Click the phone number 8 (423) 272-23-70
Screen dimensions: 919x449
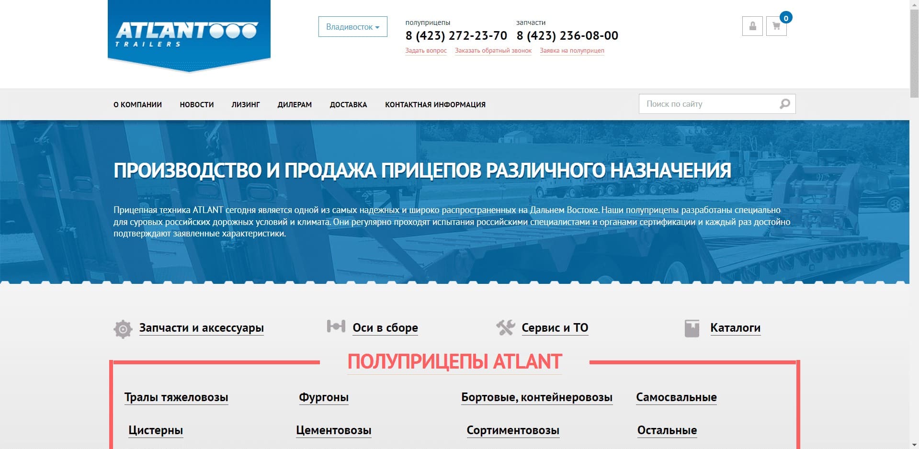[456, 36]
